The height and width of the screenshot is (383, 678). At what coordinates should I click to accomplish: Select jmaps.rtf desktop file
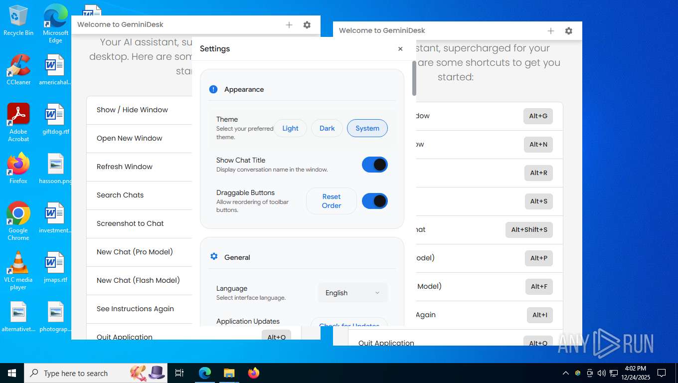pyautogui.click(x=55, y=267)
